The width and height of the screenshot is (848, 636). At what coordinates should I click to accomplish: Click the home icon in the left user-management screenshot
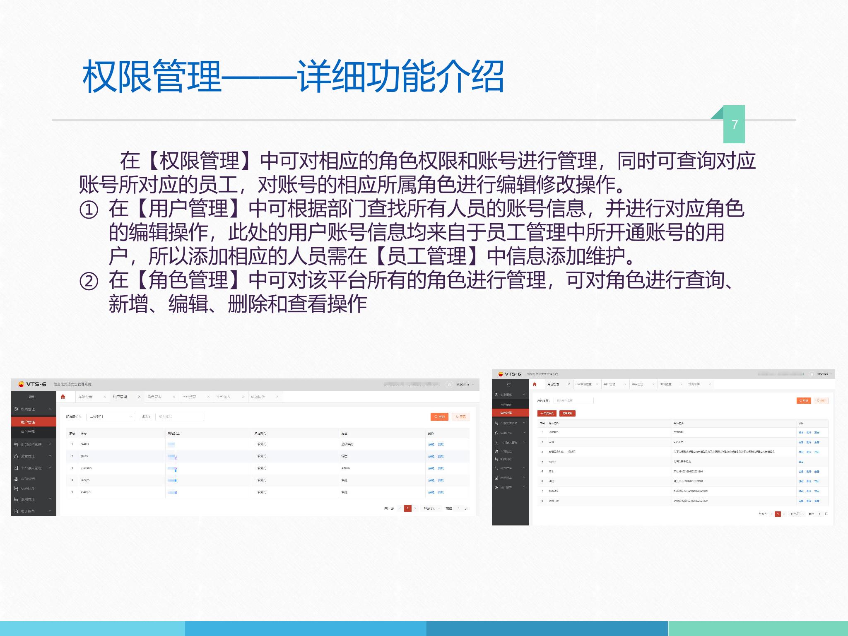(63, 397)
